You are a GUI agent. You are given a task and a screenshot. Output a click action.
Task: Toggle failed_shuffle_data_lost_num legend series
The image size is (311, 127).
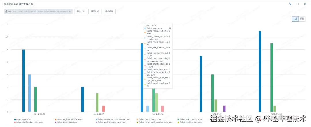tap(28, 122)
